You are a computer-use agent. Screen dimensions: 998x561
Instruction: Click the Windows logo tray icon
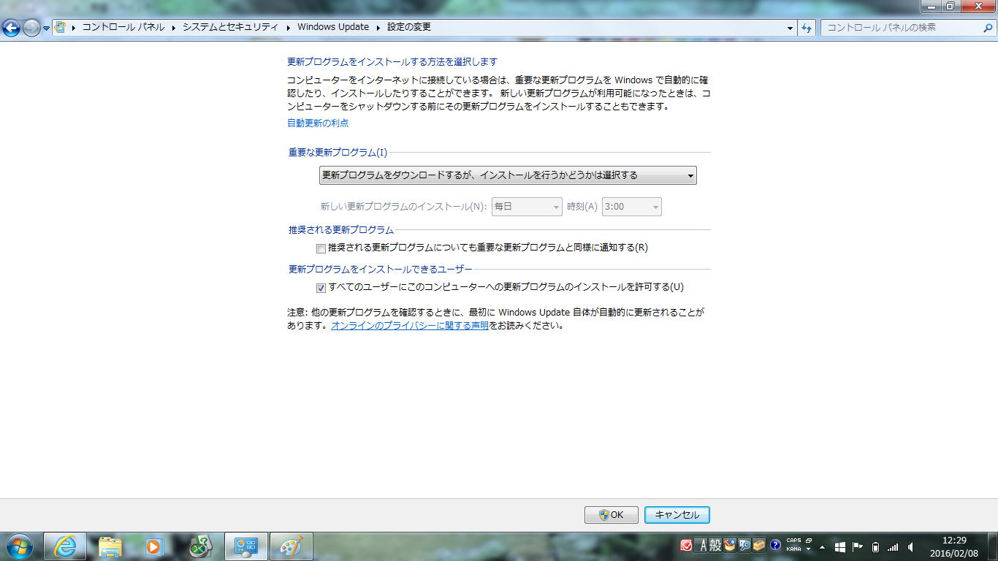(x=841, y=546)
